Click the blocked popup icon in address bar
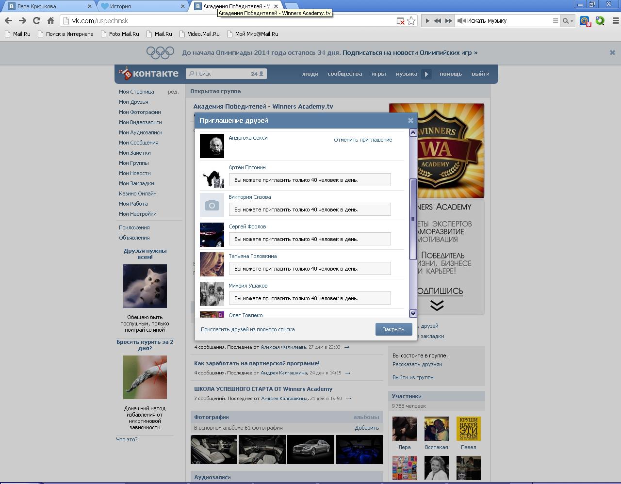This screenshot has height=484, width=621. pyautogui.click(x=400, y=21)
